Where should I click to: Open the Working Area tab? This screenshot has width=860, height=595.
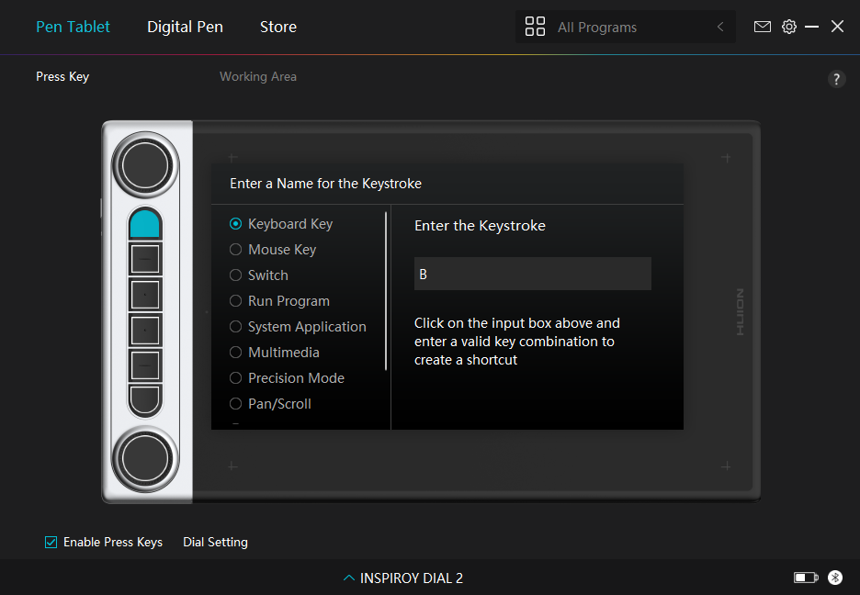(258, 77)
